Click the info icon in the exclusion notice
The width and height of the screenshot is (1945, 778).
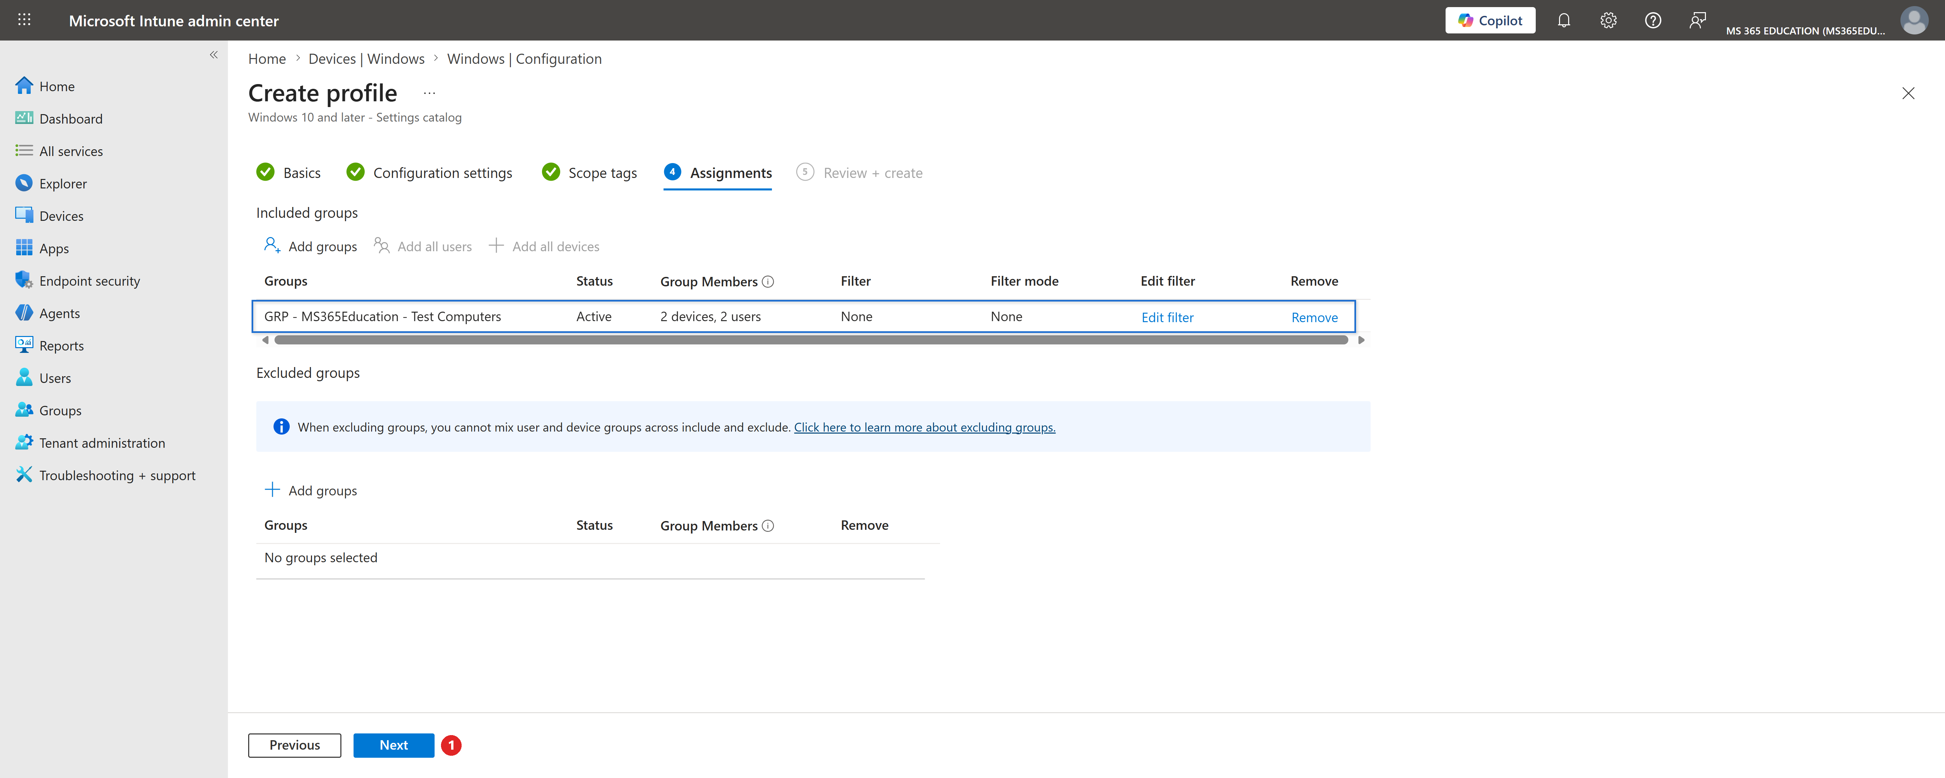pos(281,427)
